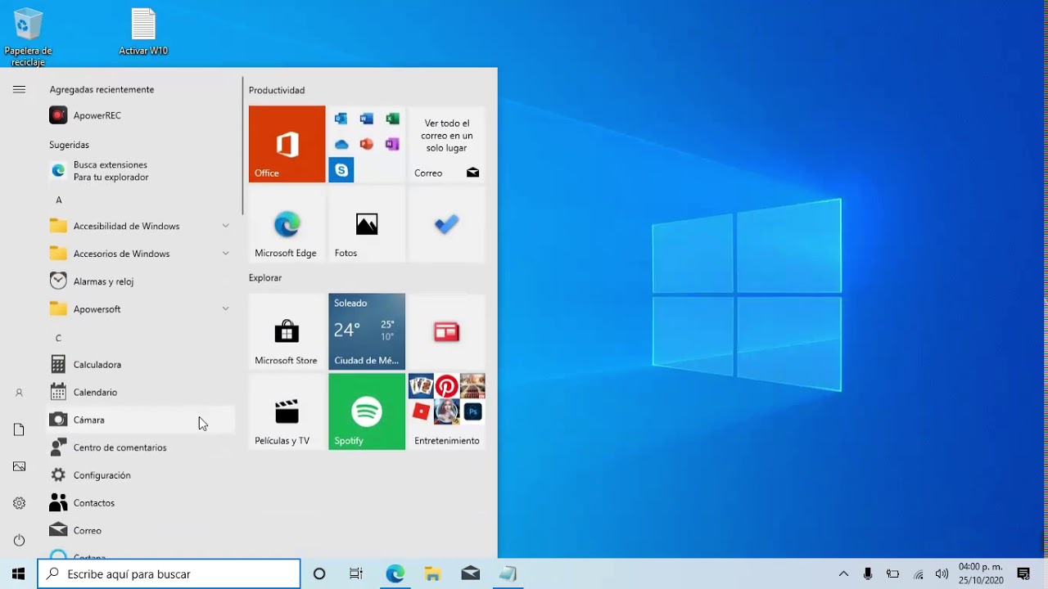Open the Microsoft Store tile
This screenshot has width=1048, height=589.
[287, 331]
